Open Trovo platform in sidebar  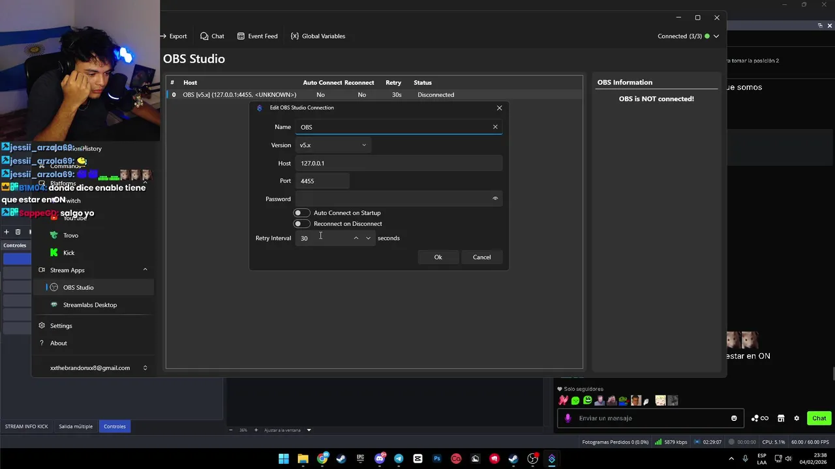pyautogui.click(x=70, y=235)
